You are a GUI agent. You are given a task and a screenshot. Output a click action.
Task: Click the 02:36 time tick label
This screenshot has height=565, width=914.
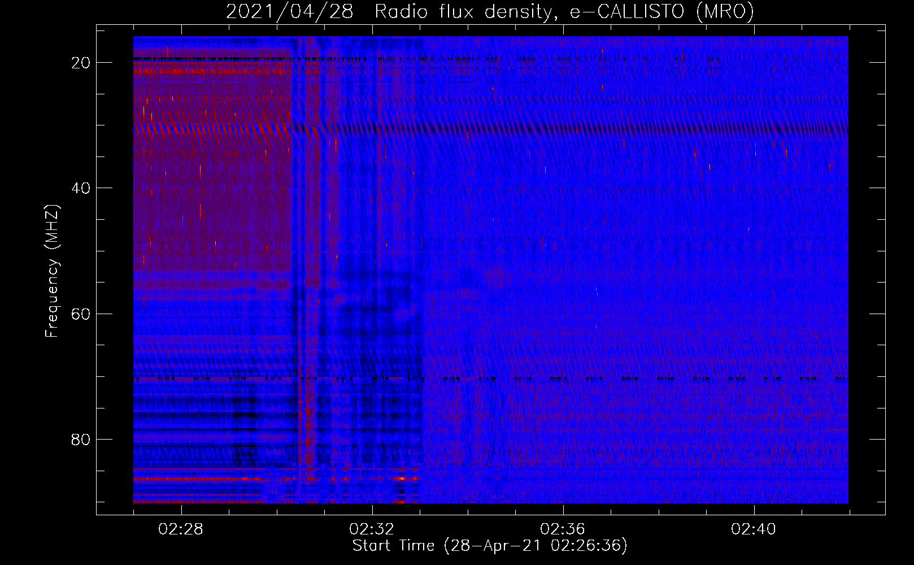coord(563,529)
